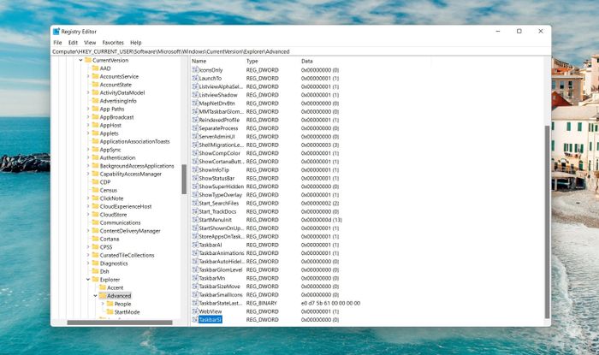Select the Communications key
Screen dimensions: 599x355
pyautogui.click(x=120, y=222)
